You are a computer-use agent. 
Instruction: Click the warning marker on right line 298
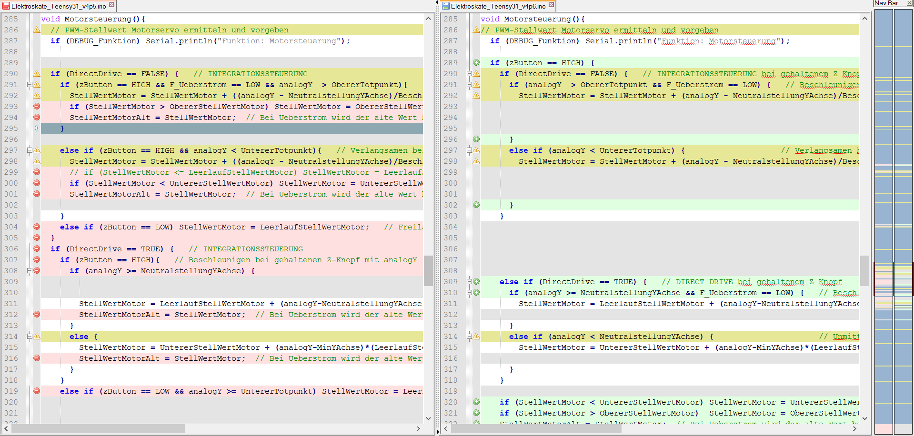[x=476, y=161]
